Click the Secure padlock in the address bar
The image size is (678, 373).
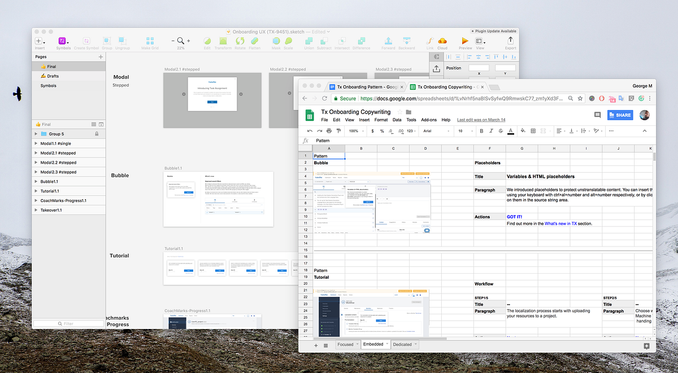coord(336,97)
